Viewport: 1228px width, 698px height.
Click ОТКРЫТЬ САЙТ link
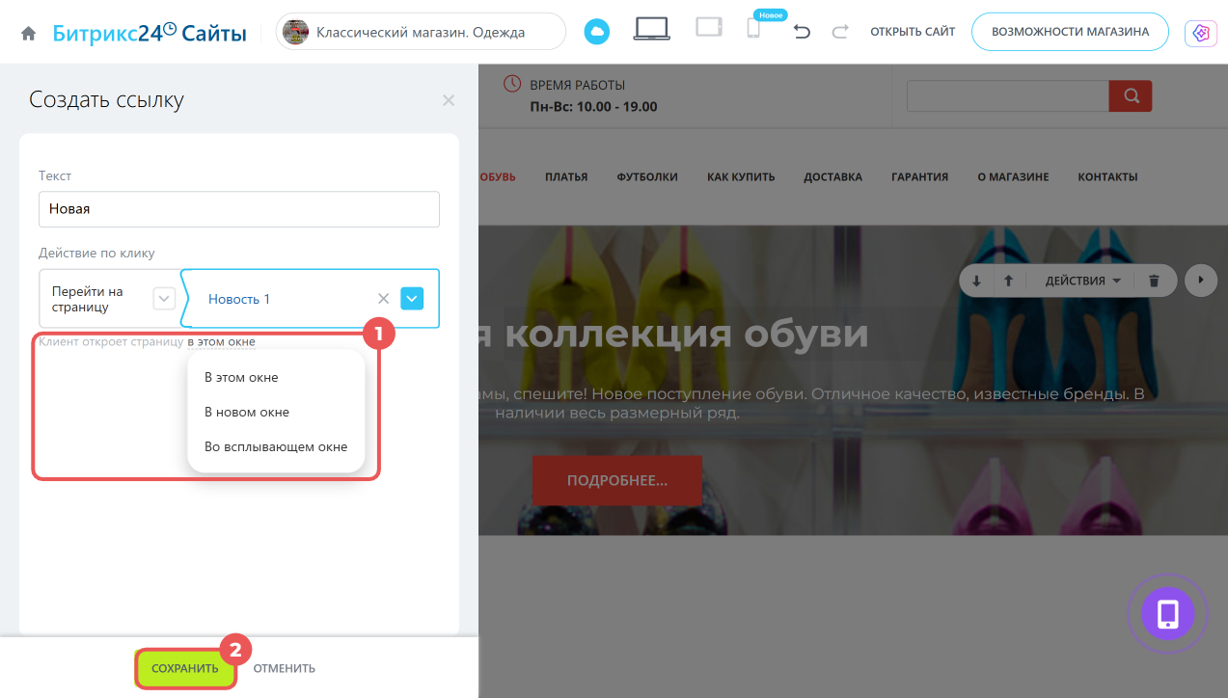(913, 32)
